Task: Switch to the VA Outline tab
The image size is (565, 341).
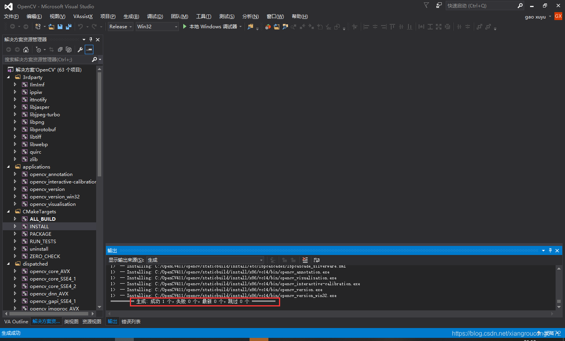Action: [16, 321]
